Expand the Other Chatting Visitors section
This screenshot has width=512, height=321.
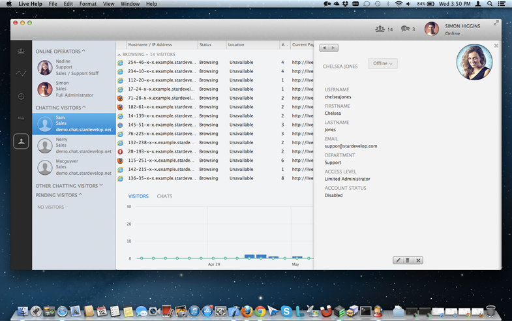pyautogui.click(x=69, y=185)
